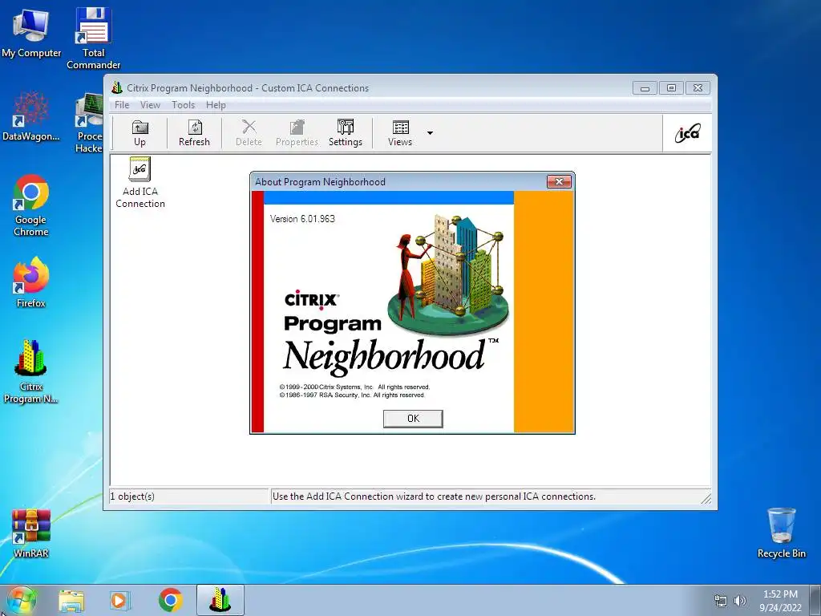Select the WinRAR desktop icon
The height and width of the screenshot is (616, 821).
pyautogui.click(x=31, y=533)
